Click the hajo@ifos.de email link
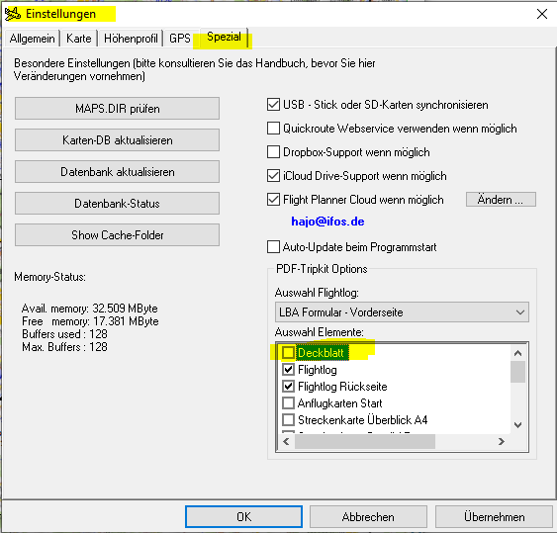This screenshot has height=533, width=557. 327,222
